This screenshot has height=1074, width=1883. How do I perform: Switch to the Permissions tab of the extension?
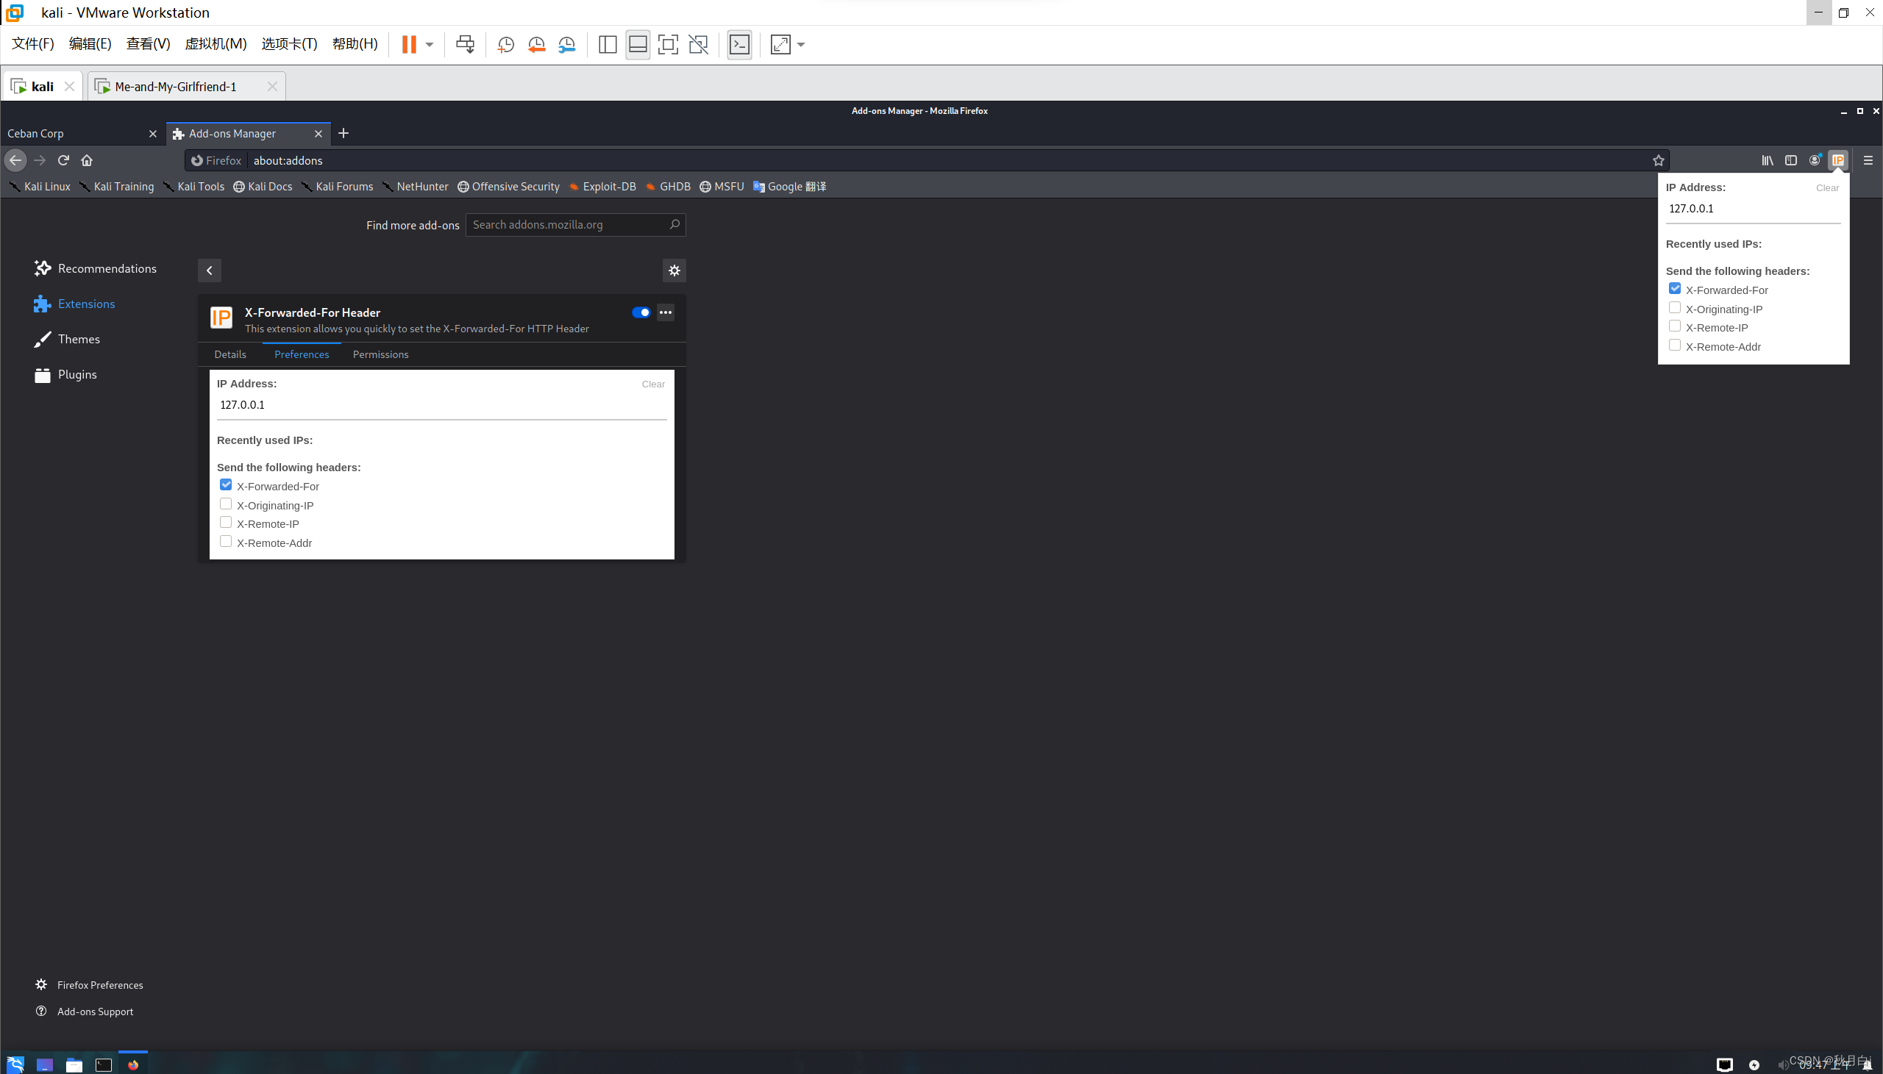click(380, 354)
